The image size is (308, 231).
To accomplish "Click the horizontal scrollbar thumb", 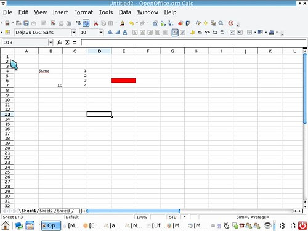I will (133, 211).
